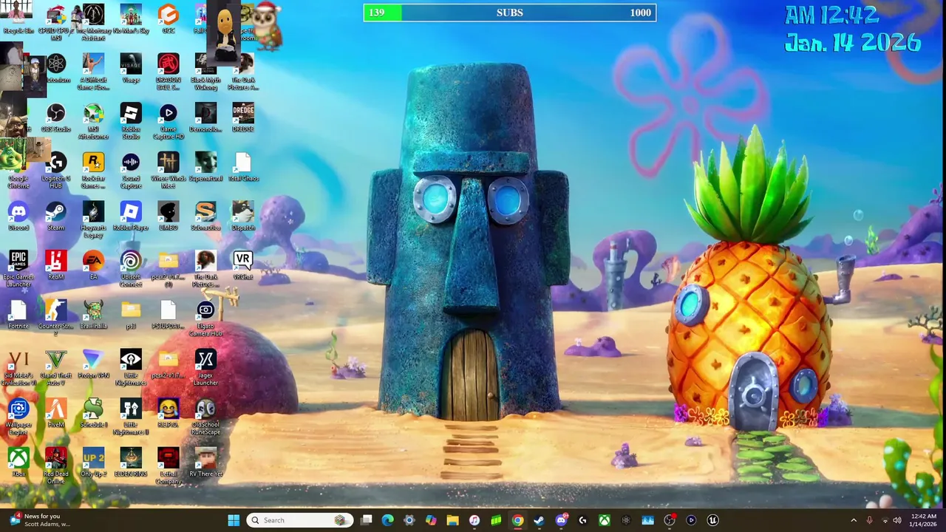Open The Mortuary Assistant shortcut

pos(93,21)
